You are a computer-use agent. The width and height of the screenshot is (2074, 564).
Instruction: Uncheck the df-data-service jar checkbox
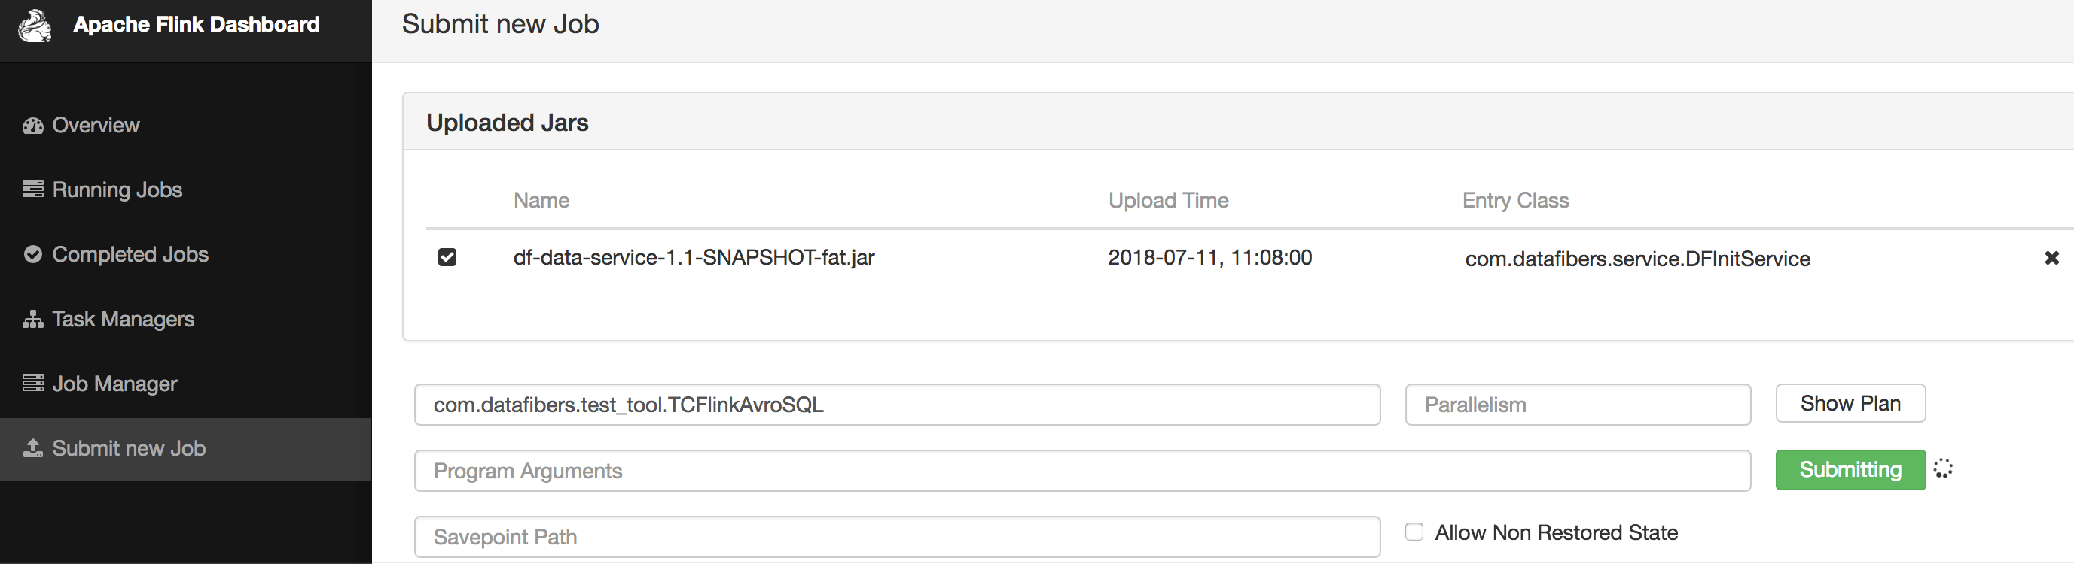[447, 257]
